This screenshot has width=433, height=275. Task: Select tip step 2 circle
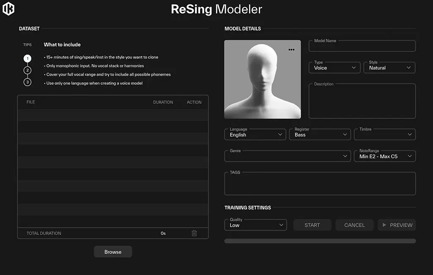pyautogui.click(x=27, y=70)
